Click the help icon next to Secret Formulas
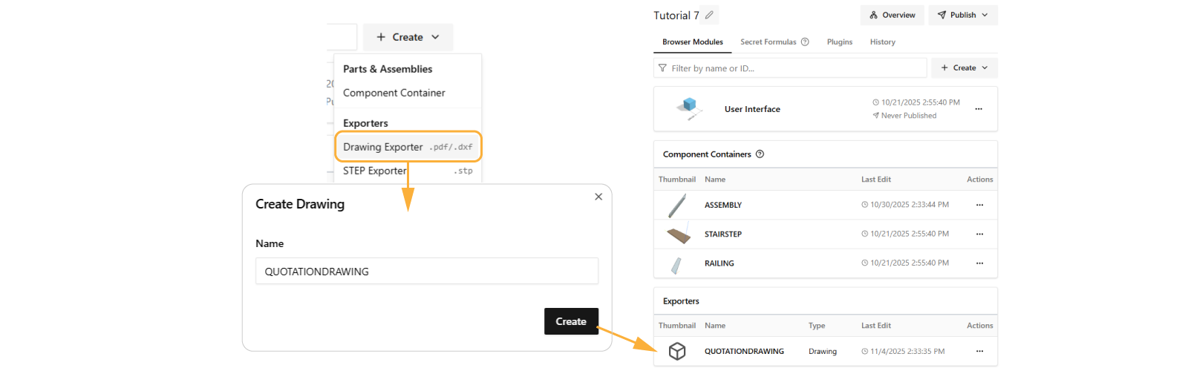Viewport: 1188px width, 371px height. pyautogui.click(x=805, y=42)
